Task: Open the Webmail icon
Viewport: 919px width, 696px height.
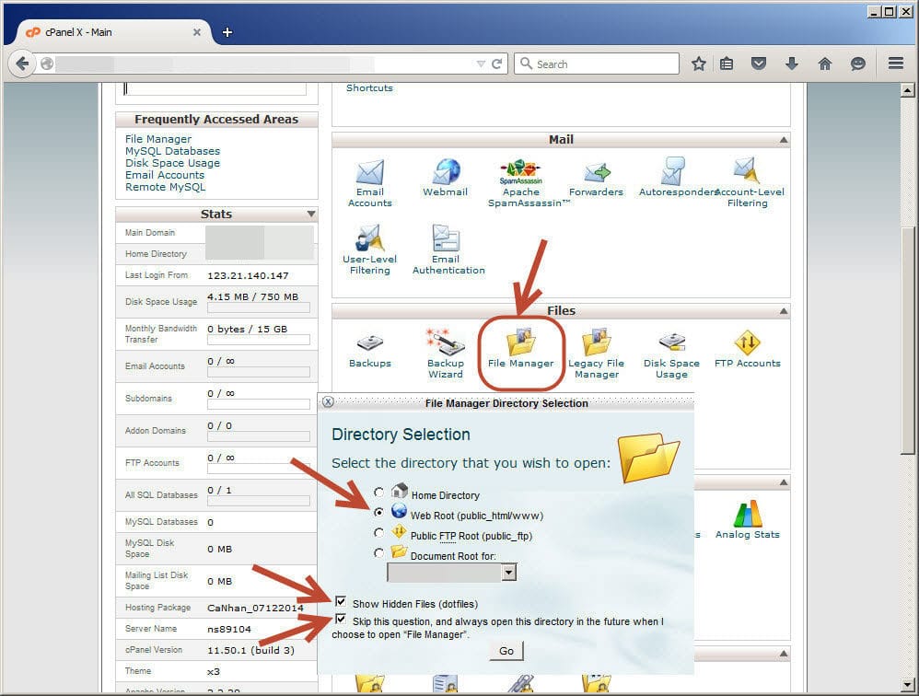Action: click(446, 172)
